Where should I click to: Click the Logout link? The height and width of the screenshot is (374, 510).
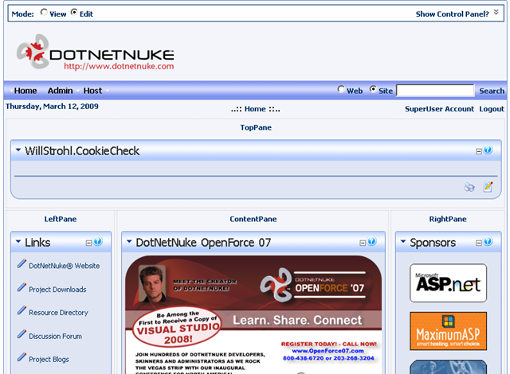[492, 109]
